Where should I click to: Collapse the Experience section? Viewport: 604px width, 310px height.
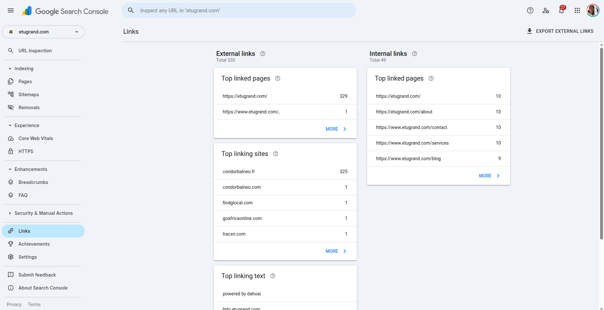coord(10,125)
